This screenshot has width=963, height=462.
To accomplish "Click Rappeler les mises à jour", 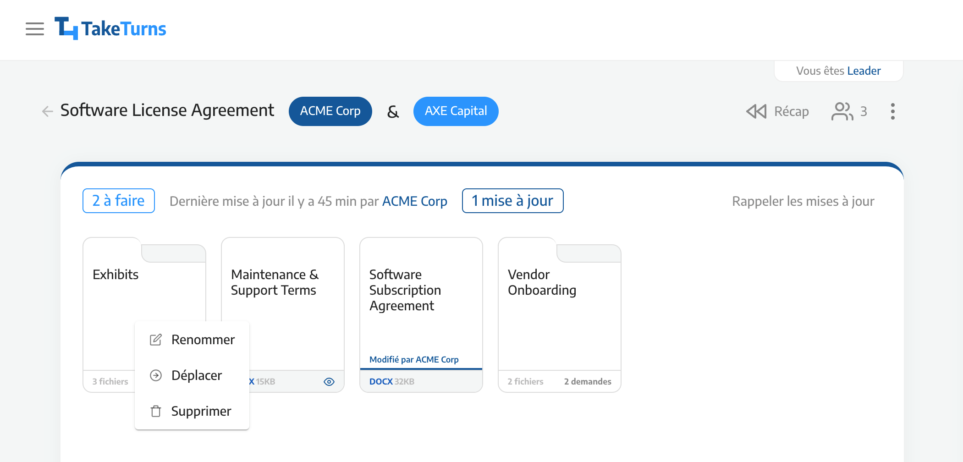I will tap(803, 201).
